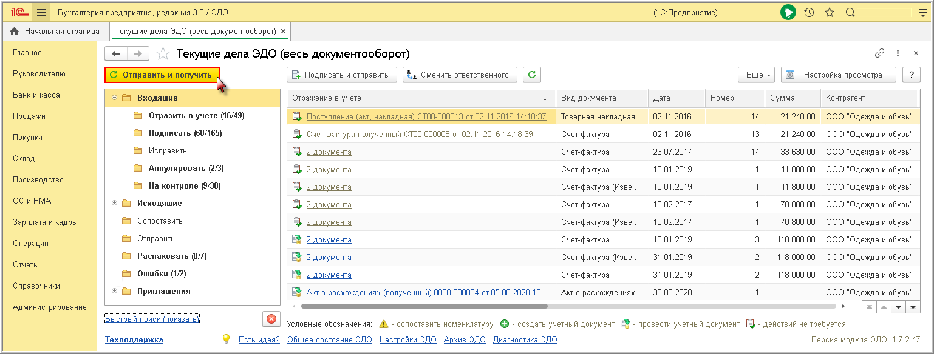This screenshot has width=934, height=354.
Task: Open the main menu hamburger icon
Action: point(41,12)
